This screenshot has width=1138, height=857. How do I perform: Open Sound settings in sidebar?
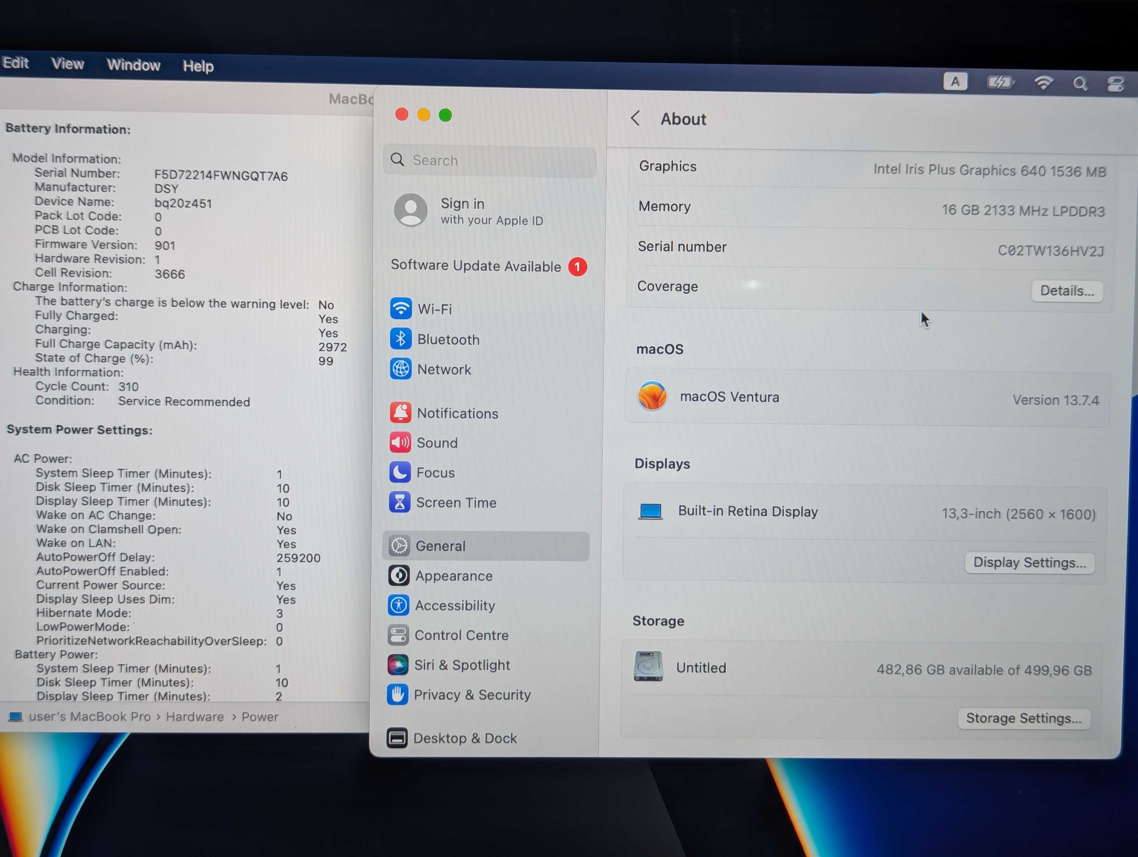click(x=423, y=442)
